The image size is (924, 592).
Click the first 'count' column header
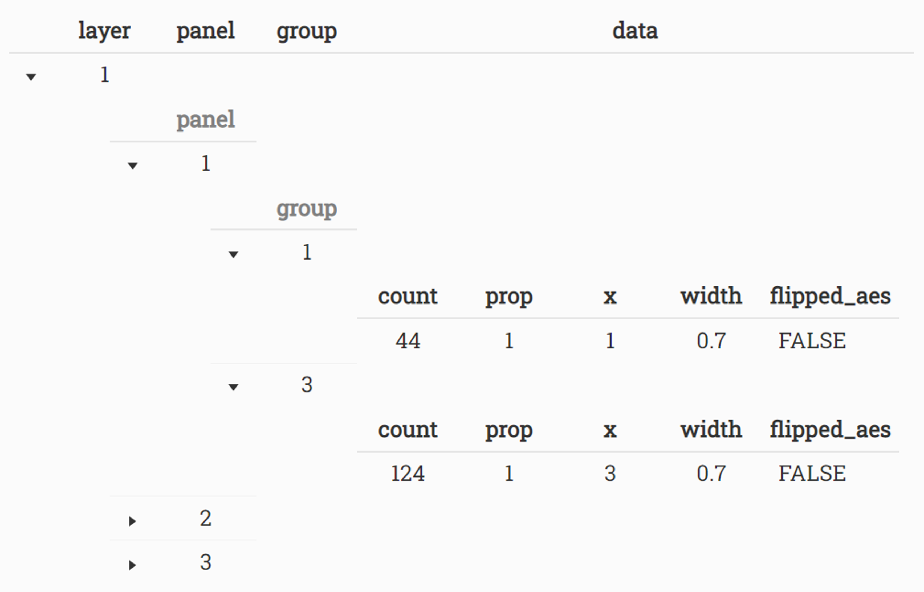tap(408, 296)
